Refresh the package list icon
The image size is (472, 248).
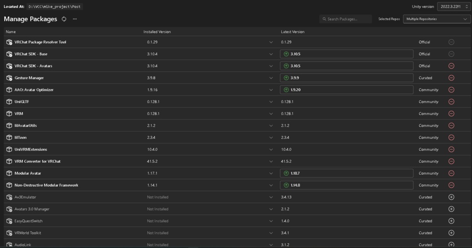pos(64,19)
